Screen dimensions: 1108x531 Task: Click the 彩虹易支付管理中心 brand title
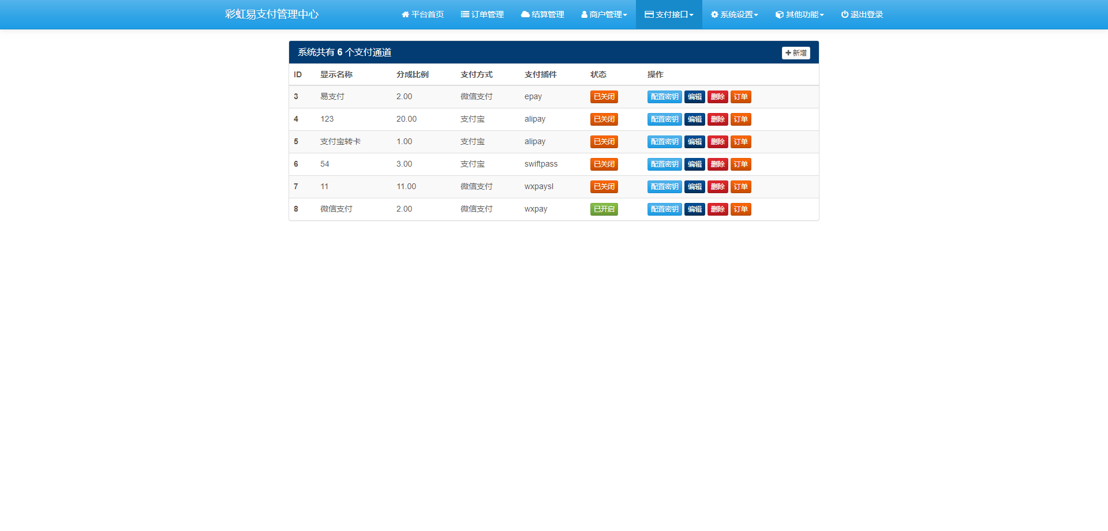(x=272, y=14)
